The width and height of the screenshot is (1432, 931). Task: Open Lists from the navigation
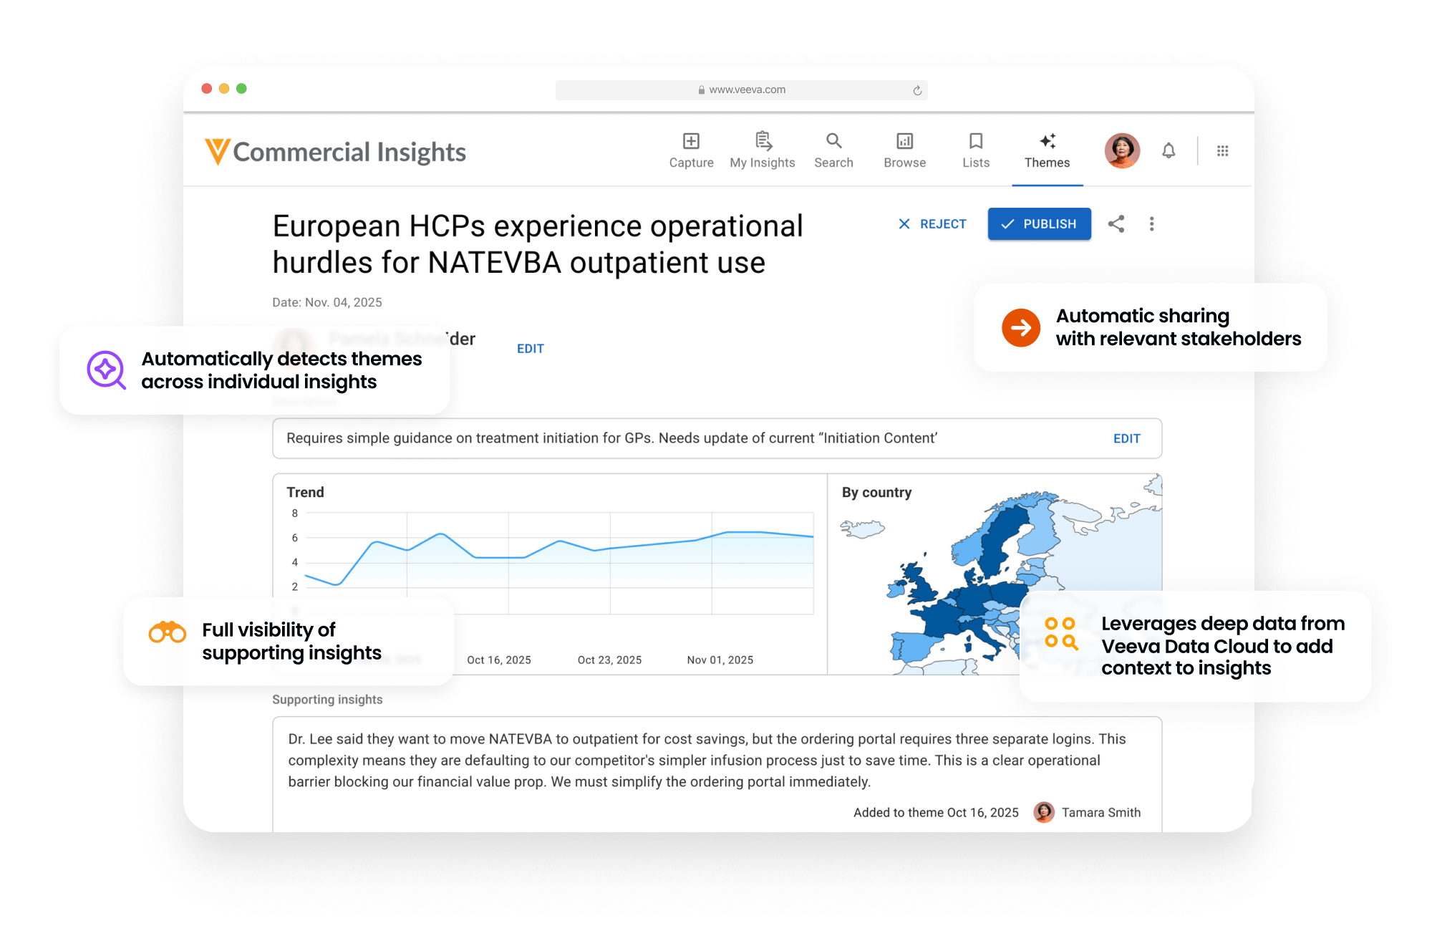975,150
